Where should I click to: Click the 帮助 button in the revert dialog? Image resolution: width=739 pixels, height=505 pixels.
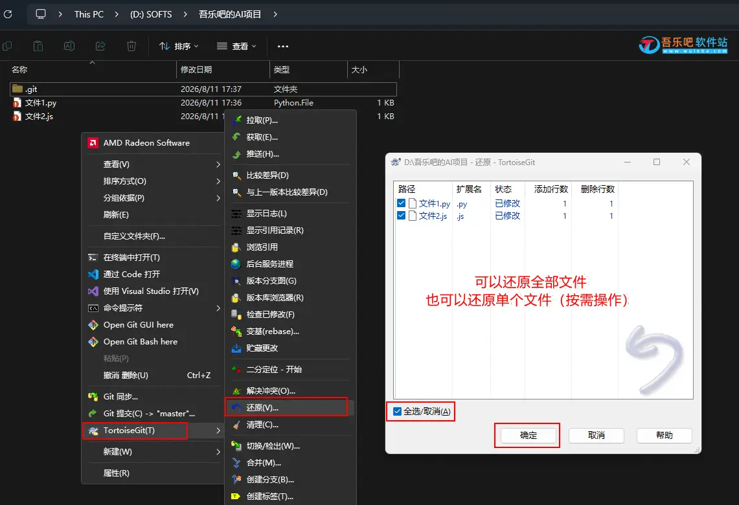(664, 435)
